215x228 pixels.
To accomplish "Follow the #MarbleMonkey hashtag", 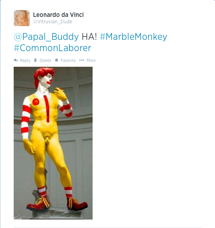I will [133, 37].
